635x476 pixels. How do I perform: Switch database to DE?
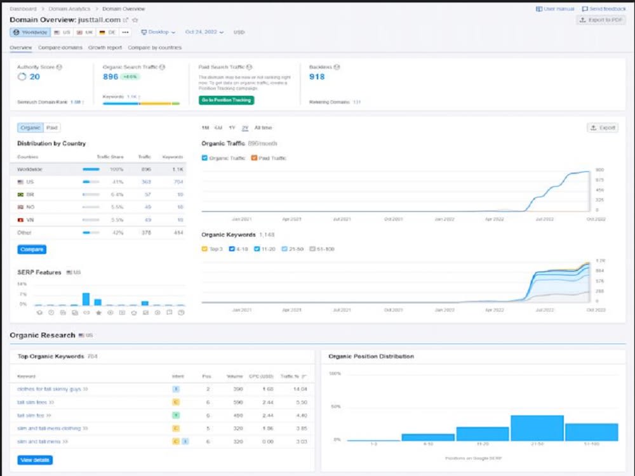(107, 32)
